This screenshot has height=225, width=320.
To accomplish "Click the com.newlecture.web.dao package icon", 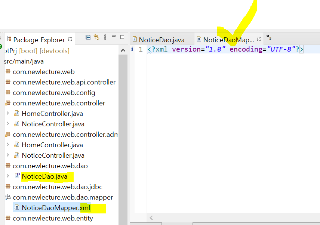I will (8, 166).
